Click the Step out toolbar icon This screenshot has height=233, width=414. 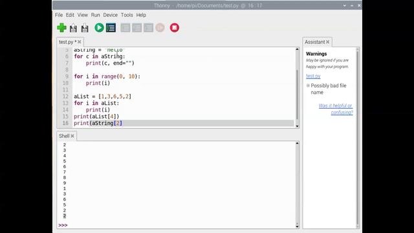148,28
